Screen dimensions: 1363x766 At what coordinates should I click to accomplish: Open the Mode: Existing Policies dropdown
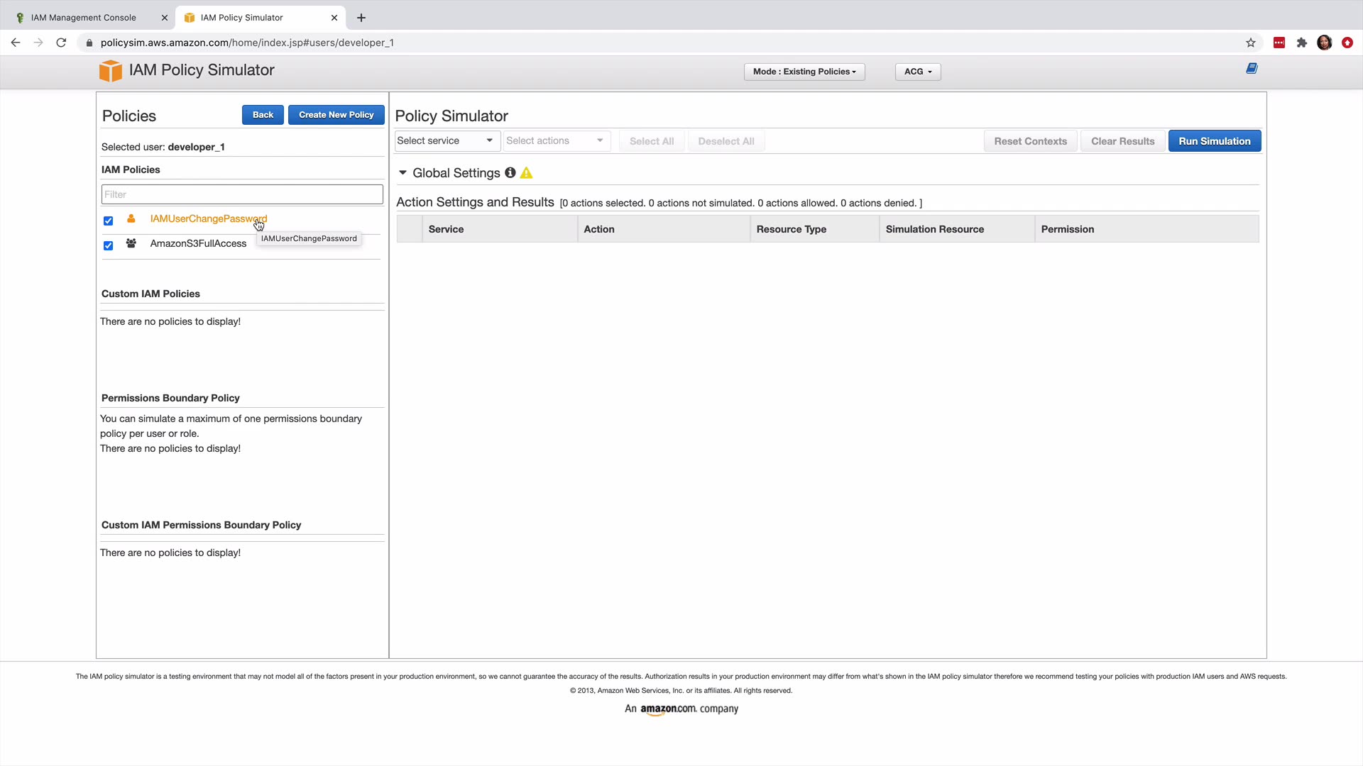pyautogui.click(x=804, y=72)
